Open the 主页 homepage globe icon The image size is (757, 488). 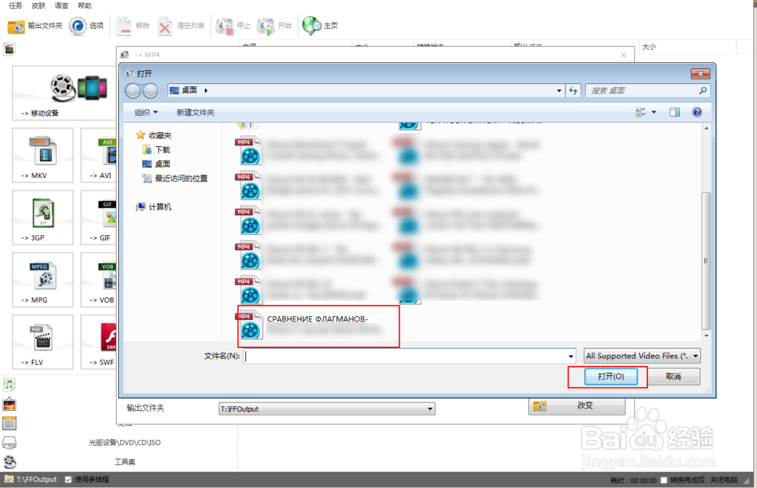312,26
